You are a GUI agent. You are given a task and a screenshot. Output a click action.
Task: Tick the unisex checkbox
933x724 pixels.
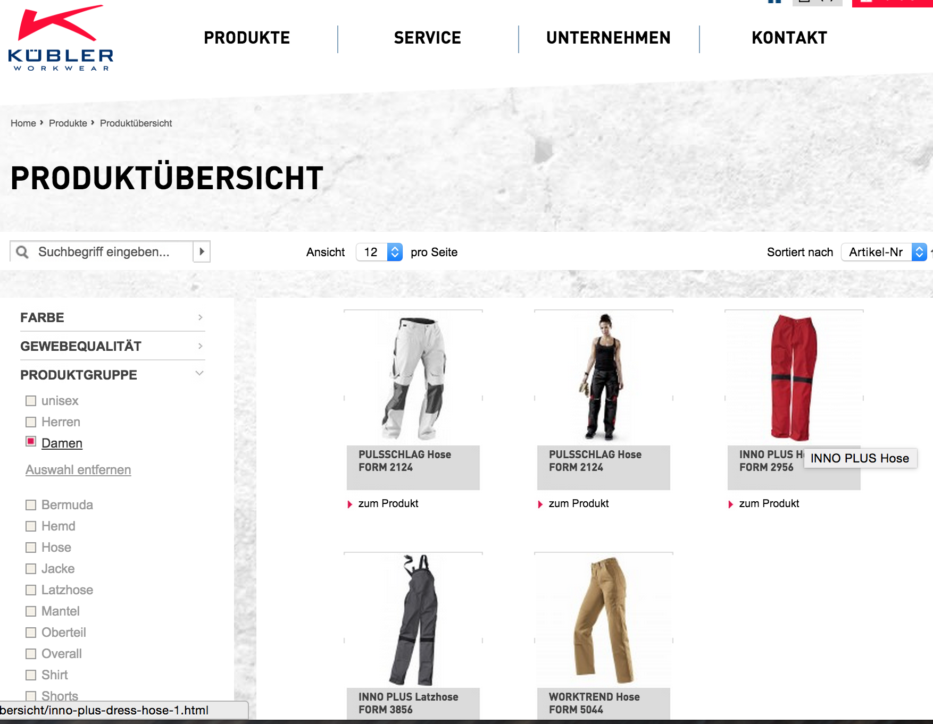click(x=31, y=401)
